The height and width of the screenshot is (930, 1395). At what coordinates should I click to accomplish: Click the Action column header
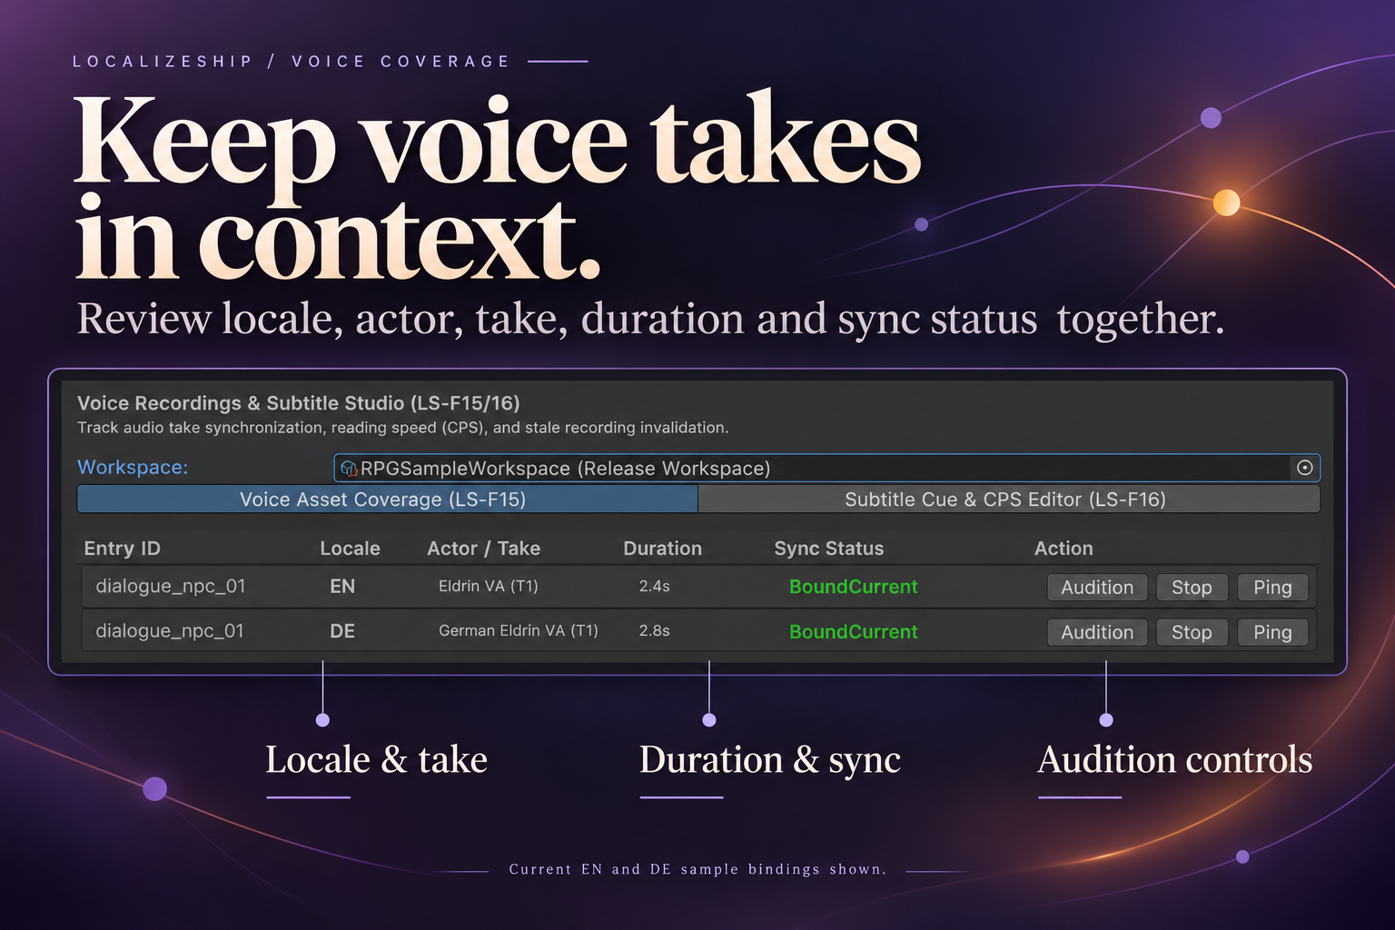point(1064,549)
